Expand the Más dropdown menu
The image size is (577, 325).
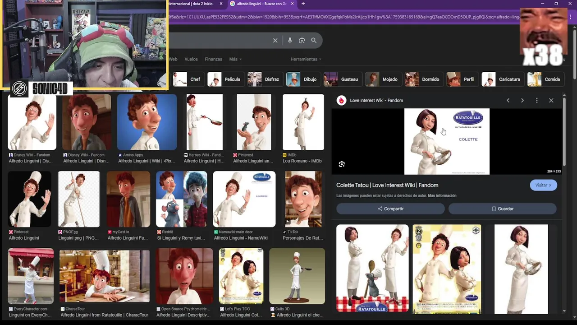click(235, 59)
